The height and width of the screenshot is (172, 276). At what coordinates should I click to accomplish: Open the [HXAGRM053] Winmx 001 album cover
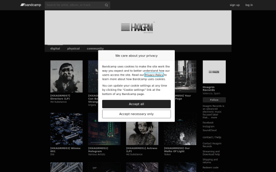click(x=66, y=129)
